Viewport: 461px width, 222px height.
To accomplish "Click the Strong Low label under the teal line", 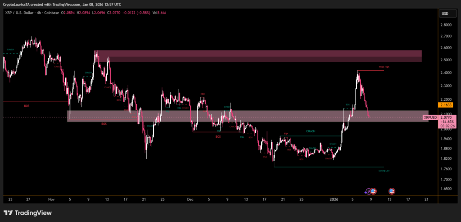I will coord(384,171).
